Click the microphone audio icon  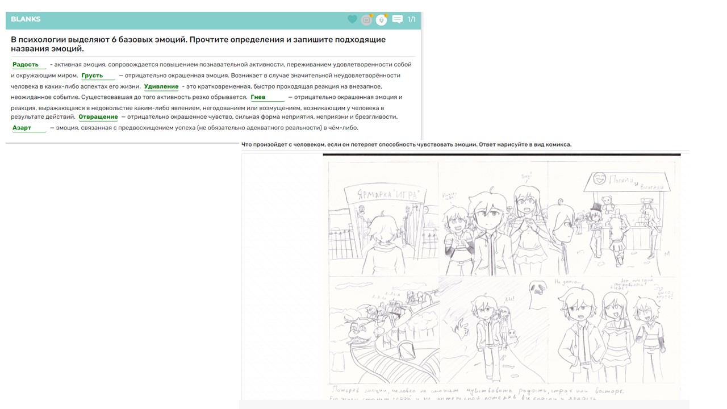(x=382, y=20)
